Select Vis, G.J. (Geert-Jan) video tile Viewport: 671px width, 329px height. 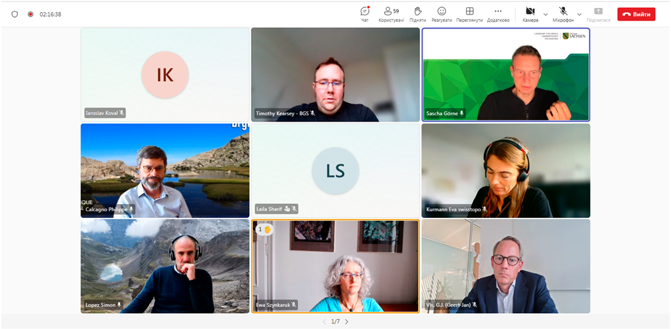pyautogui.click(x=506, y=267)
